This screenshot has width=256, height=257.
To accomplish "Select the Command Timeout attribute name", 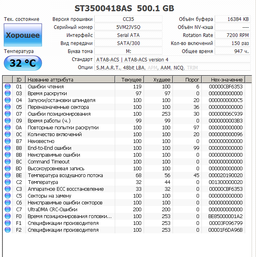I will click(49, 161).
